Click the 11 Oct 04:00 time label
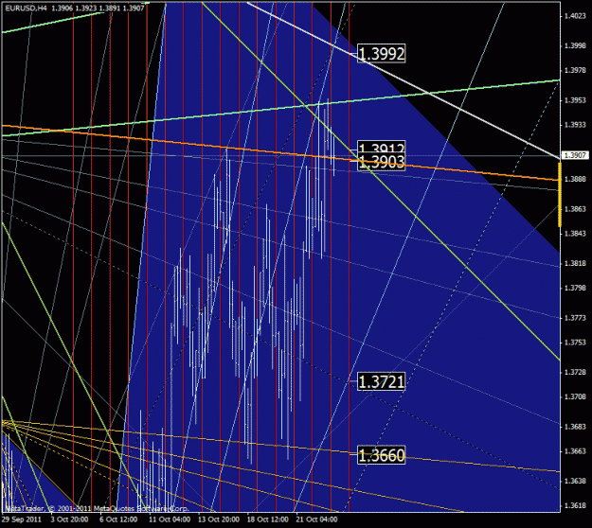The width and height of the screenshot is (592, 528). [x=170, y=519]
